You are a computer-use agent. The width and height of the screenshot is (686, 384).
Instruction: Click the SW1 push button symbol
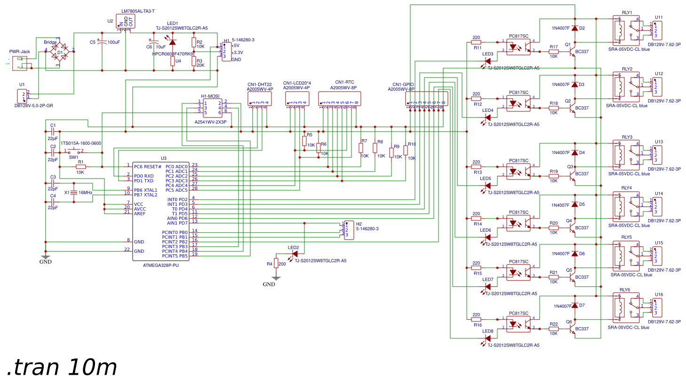74,150
